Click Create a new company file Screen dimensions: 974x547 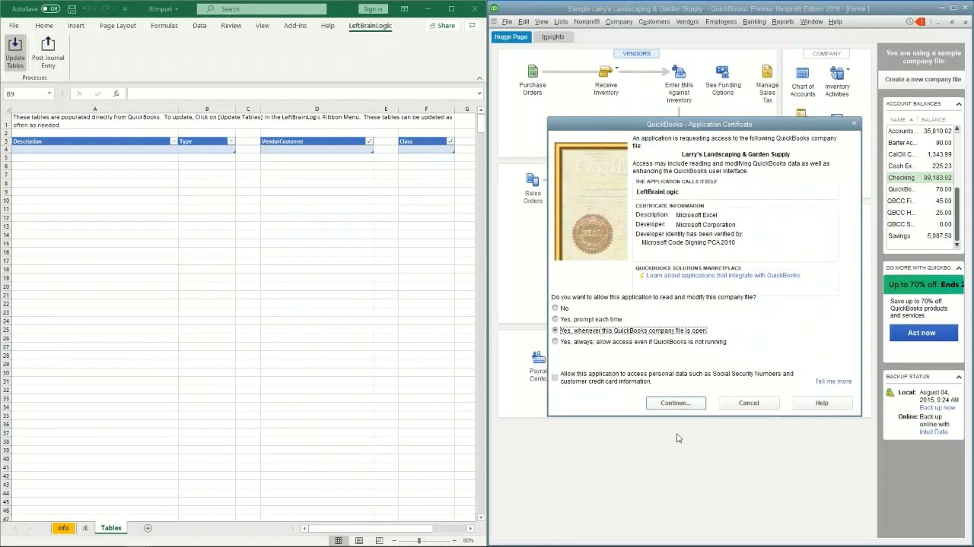coord(923,79)
